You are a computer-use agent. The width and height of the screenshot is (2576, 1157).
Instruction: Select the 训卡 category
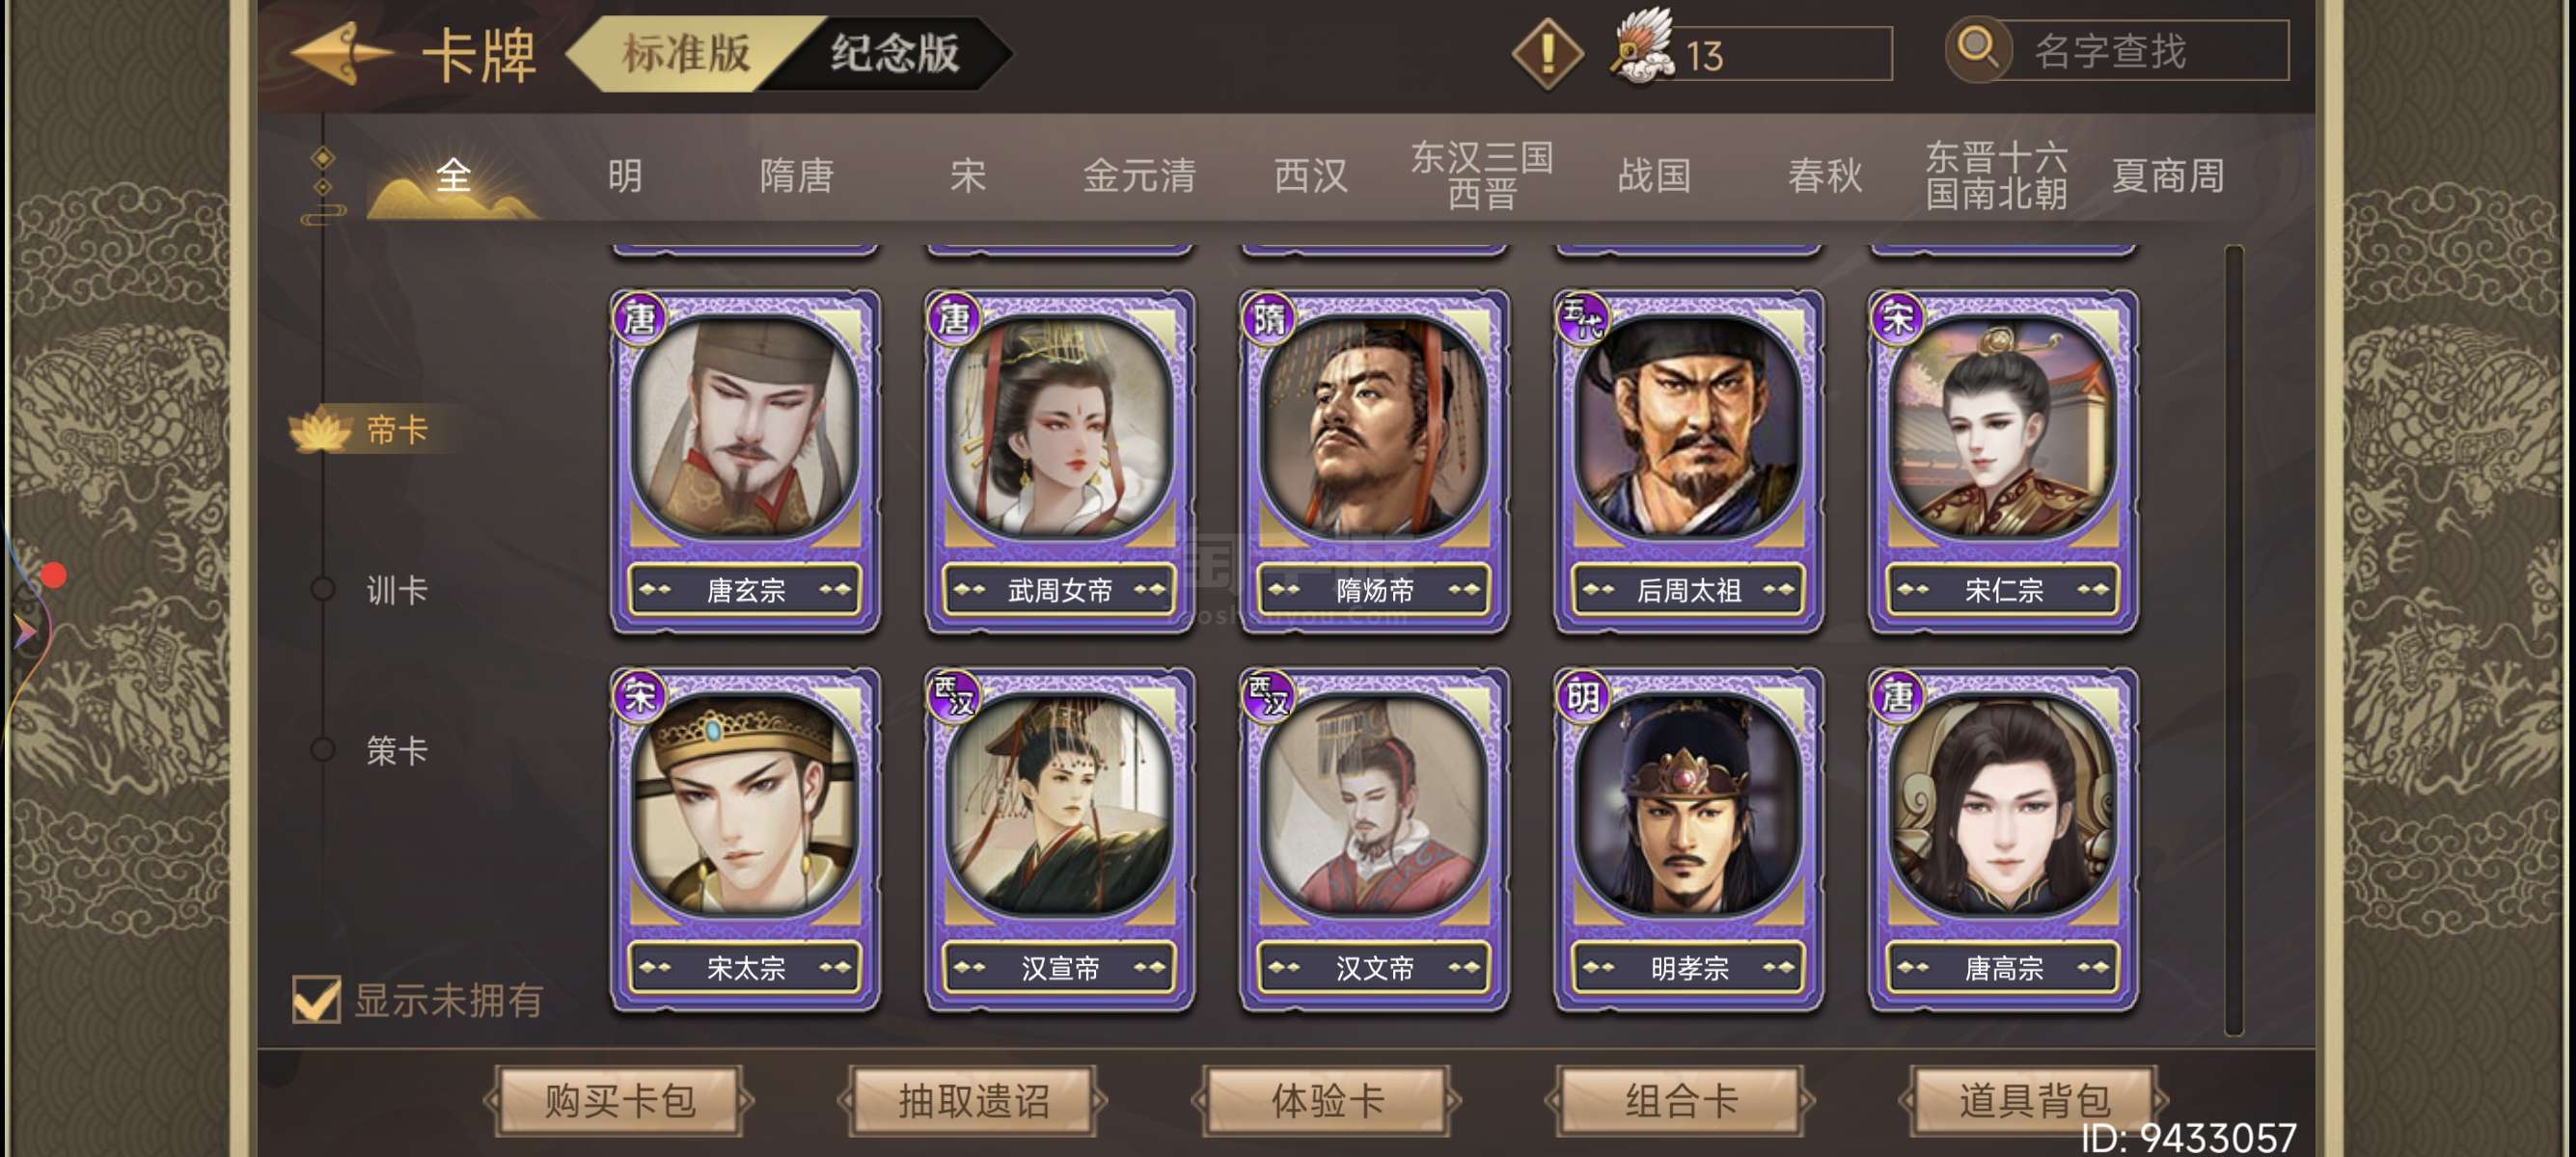(396, 590)
